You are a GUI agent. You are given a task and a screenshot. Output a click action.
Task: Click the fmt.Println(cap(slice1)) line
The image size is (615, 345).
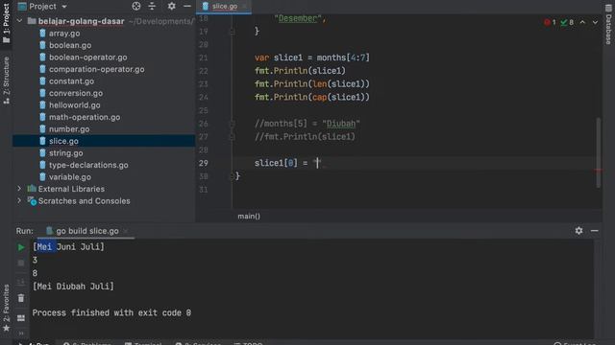click(x=312, y=97)
